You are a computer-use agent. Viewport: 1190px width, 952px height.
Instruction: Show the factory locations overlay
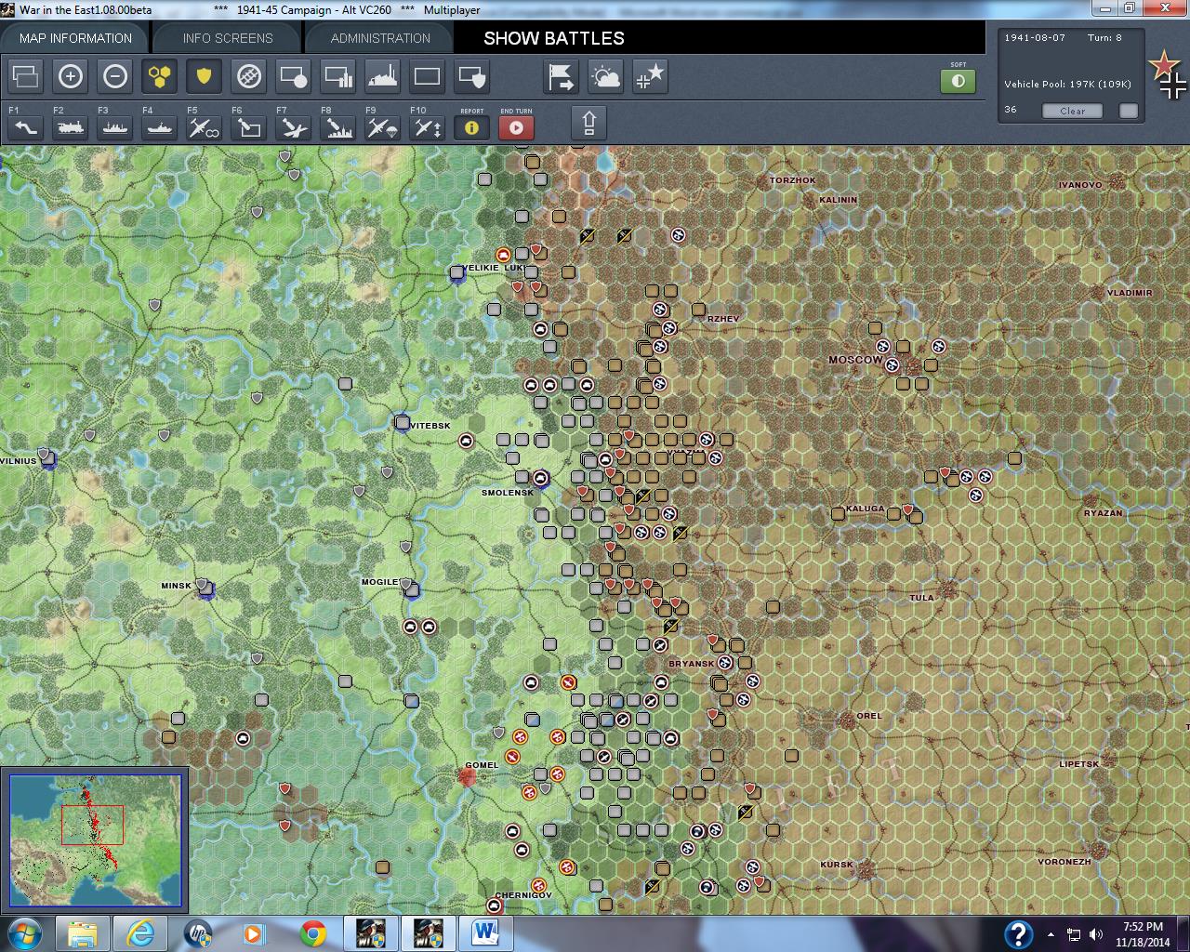click(383, 76)
